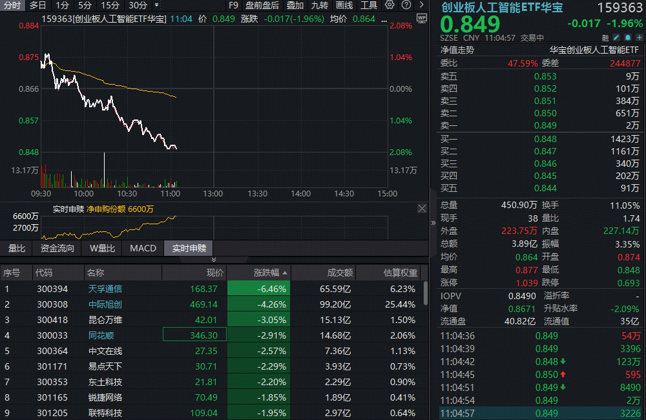Open margin trading via the 融 icon

point(605,37)
